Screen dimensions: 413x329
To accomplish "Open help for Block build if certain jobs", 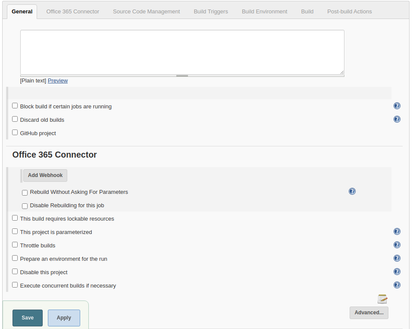I will (397, 106).
